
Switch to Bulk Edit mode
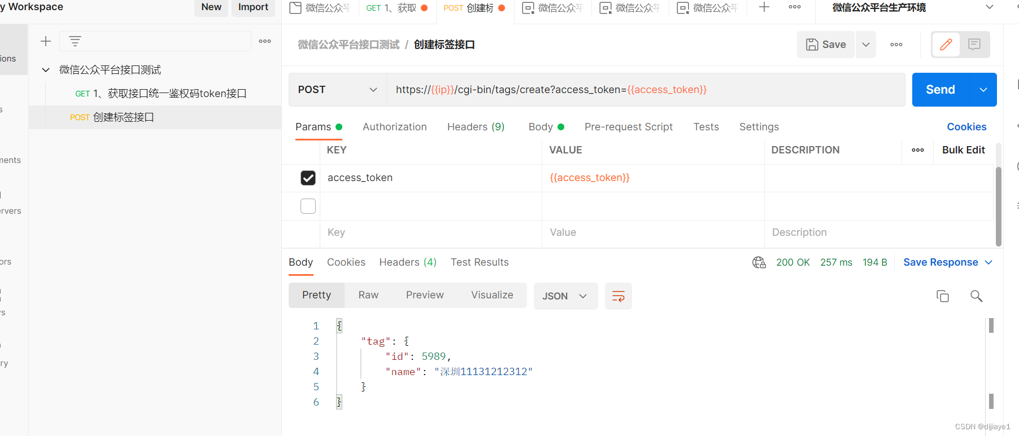pyautogui.click(x=964, y=150)
